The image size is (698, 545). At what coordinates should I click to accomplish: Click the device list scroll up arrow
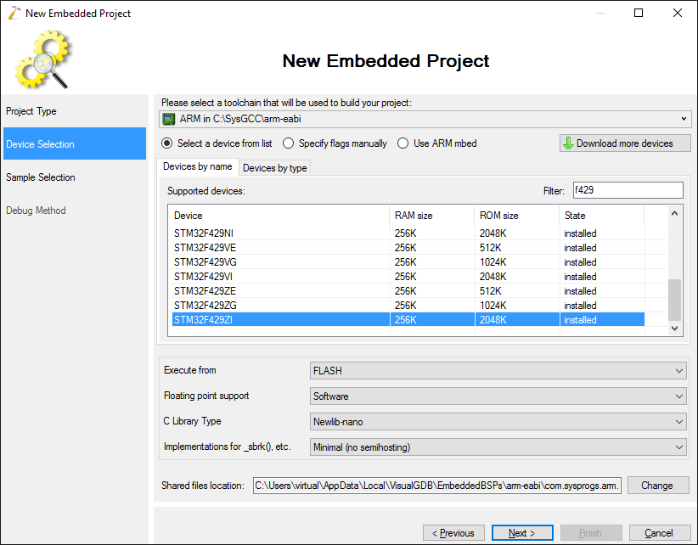pyautogui.click(x=674, y=214)
